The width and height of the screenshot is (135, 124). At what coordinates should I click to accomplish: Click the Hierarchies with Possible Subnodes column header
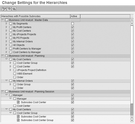[35, 16]
